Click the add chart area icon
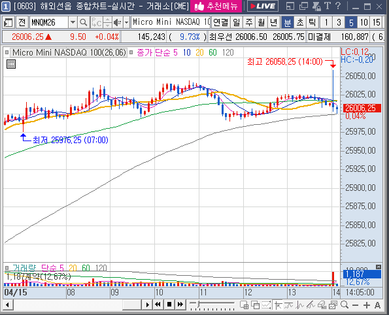389x315 pixels. pyautogui.click(x=244, y=305)
